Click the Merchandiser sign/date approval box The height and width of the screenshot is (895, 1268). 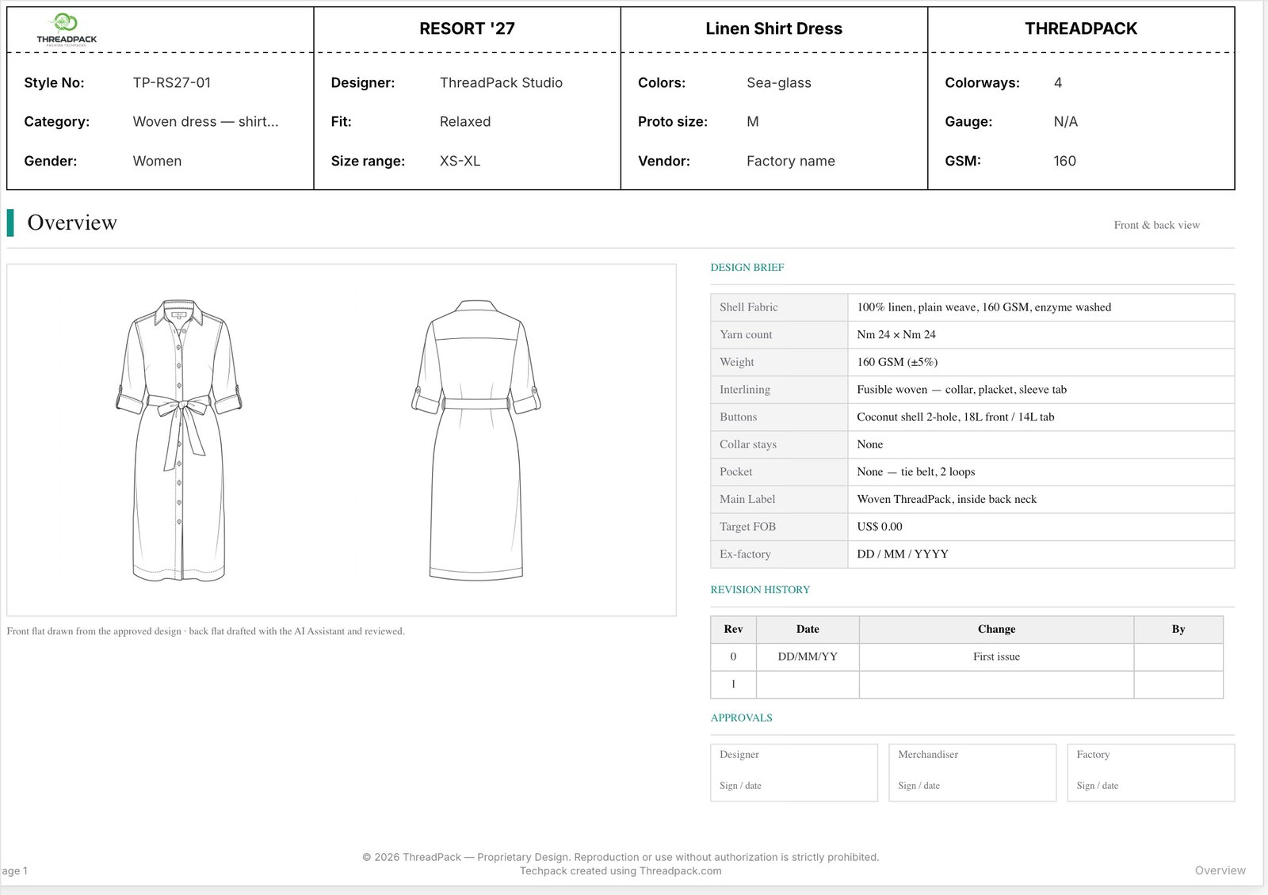coord(972,772)
